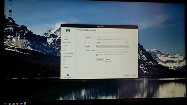Launch Firefox from the bottom panel
The height and width of the screenshot is (105, 187).
(17, 104)
